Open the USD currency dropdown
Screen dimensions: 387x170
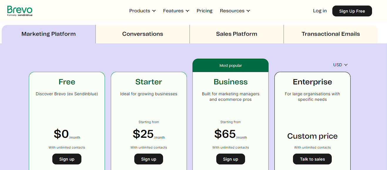340,65
